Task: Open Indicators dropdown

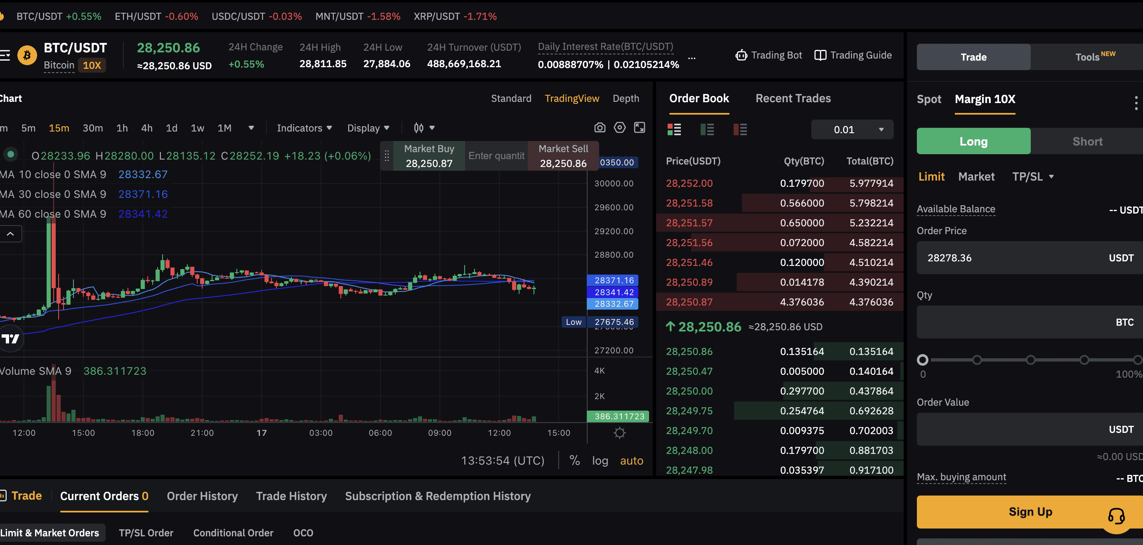Action: 304,128
